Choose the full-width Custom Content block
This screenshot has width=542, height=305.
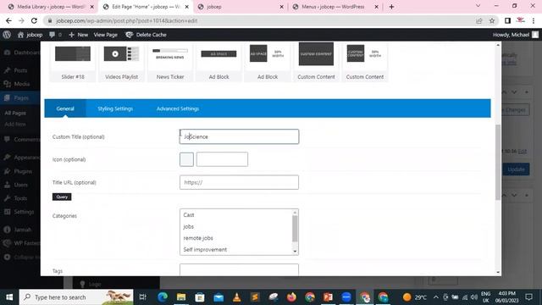[x=316, y=62]
